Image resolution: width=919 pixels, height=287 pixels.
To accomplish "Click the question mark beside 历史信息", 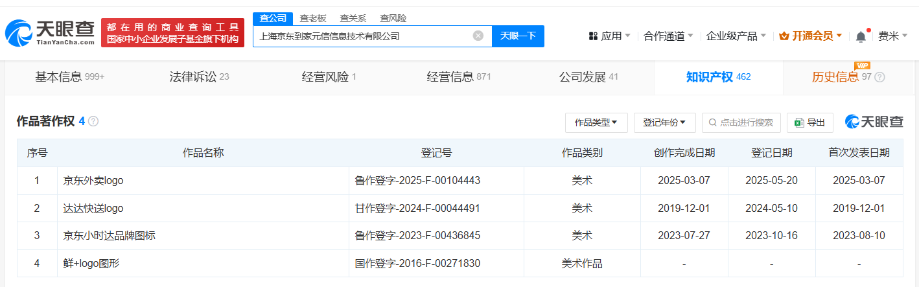I will click(x=879, y=77).
